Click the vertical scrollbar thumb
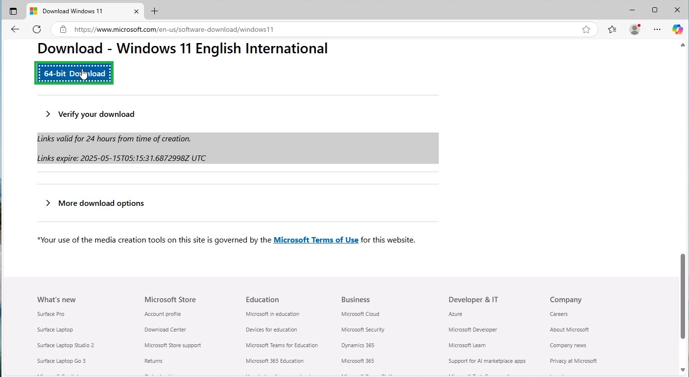This screenshot has width=689, height=377. (x=683, y=296)
